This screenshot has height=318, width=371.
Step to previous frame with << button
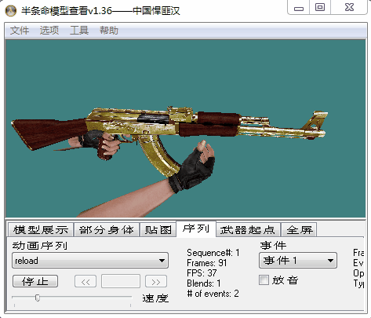pyautogui.click(x=85, y=281)
